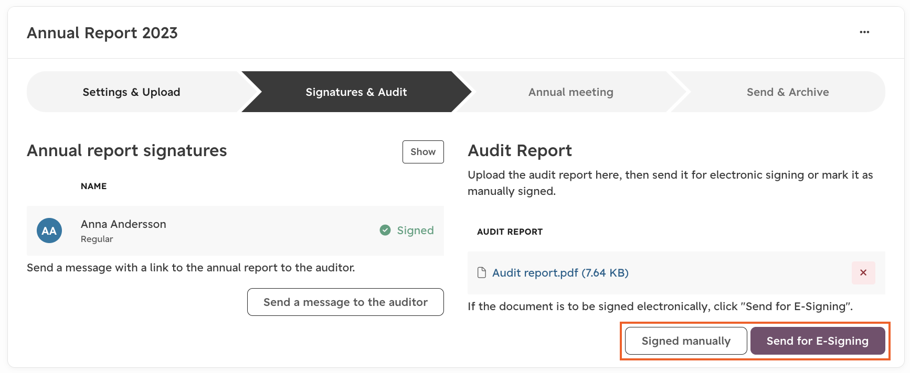910x373 pixels.
Task: Send audit report for E-Signing
Action: pyautogui.click(x=818, y=341)
